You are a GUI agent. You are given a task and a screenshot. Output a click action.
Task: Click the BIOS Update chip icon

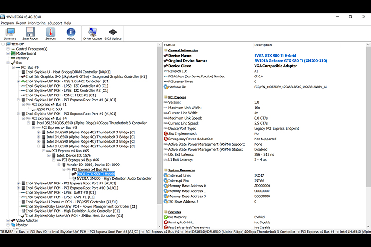tap(113, 33)
